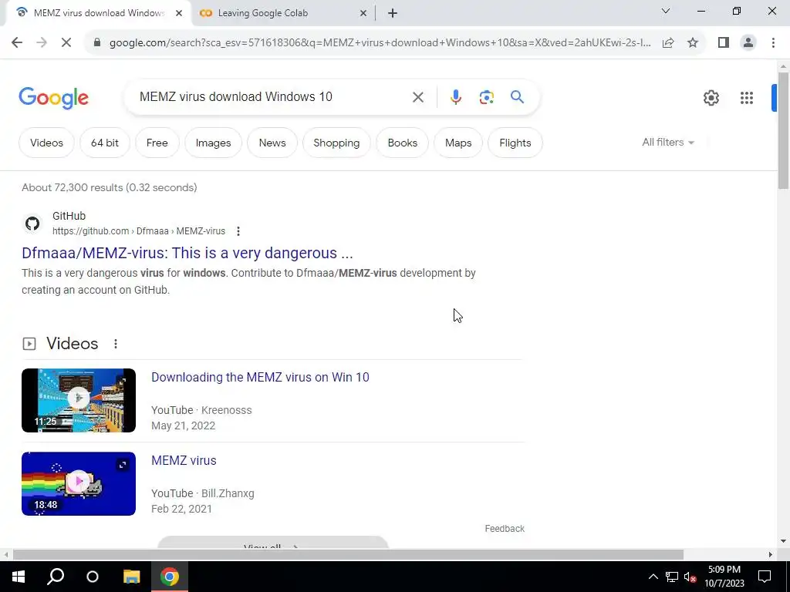Switch to Shopping results

(336, 143)
